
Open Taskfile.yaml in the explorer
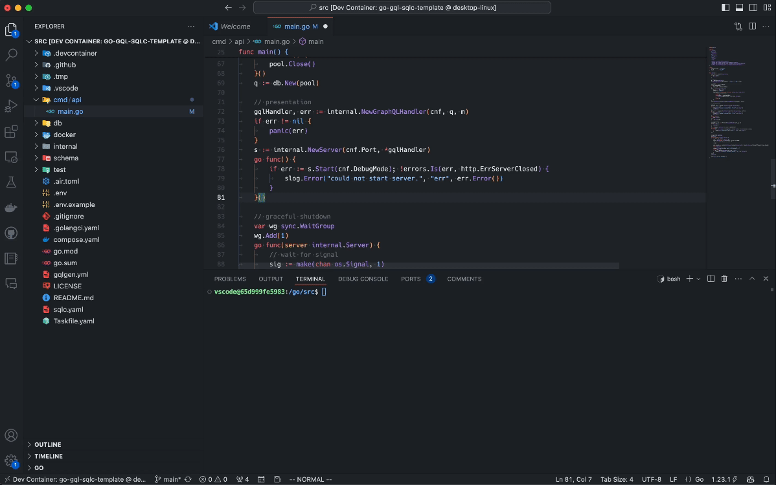coord(74,321)
